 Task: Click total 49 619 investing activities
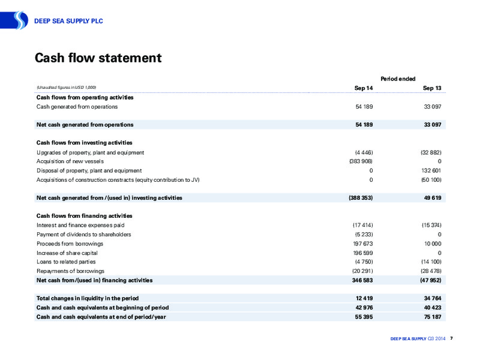pyautogui.click(x=433, y=198)
